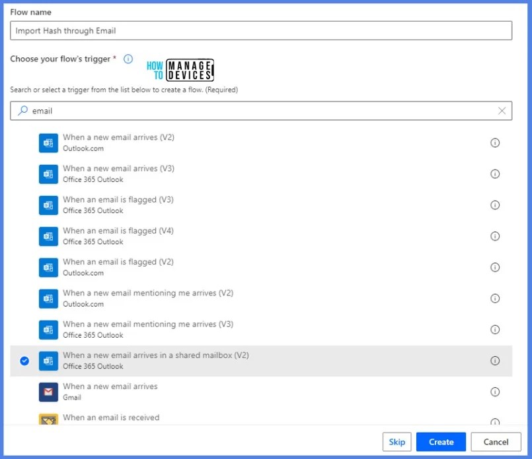Click the info icon next to the Gmail trigger
532x459 pixels.
495,391
